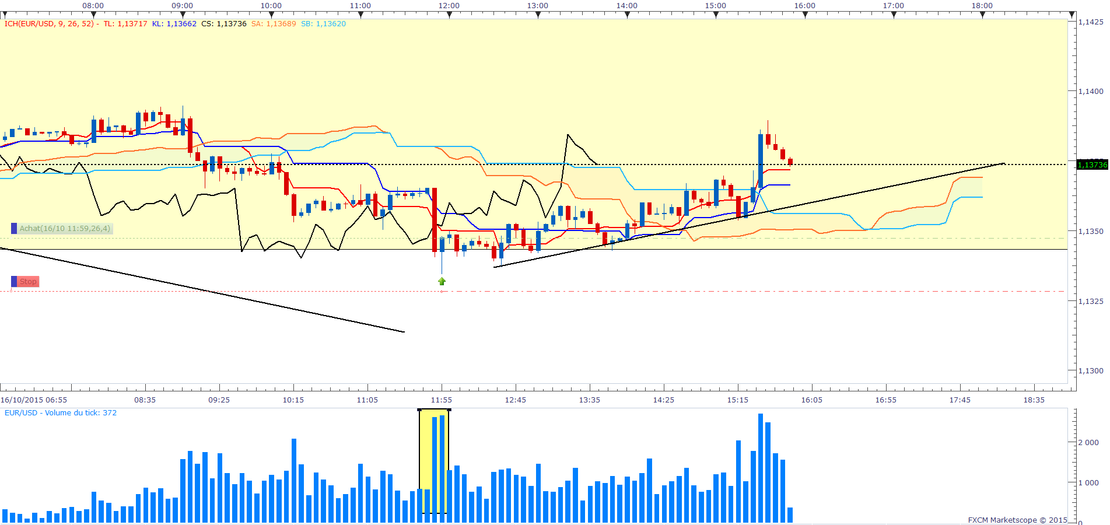Select the yellow highlighted rectangle in volume panel
Viewport: 1110px width, 525px height.
(x=434, y=461)
